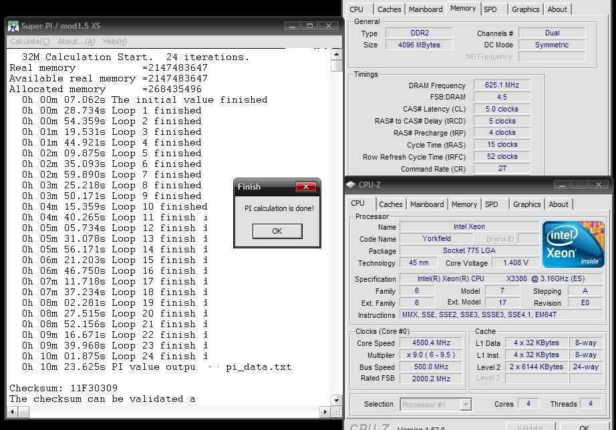Click the CPU-Z title bar icon

(x=351, y=184)
